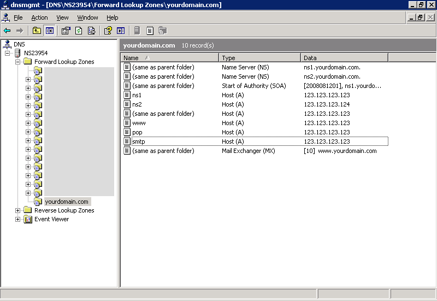This screenshot has width=437, height=301.
Task: Click the 123.123.123.124 data value
Action: coord(327,104)
